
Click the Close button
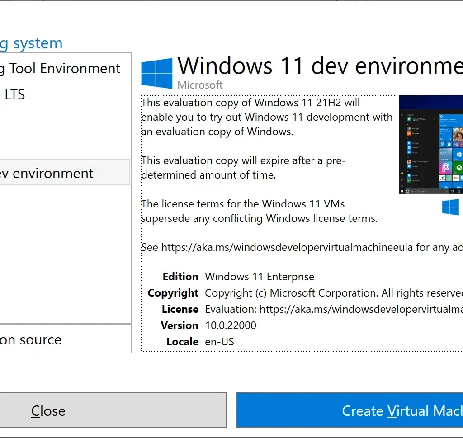coord(113,410)
